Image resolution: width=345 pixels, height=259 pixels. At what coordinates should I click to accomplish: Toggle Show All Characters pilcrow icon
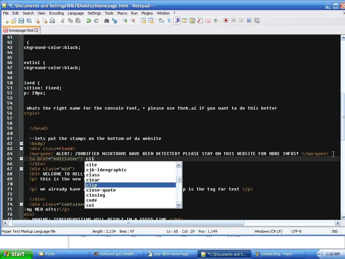(169, 21)
